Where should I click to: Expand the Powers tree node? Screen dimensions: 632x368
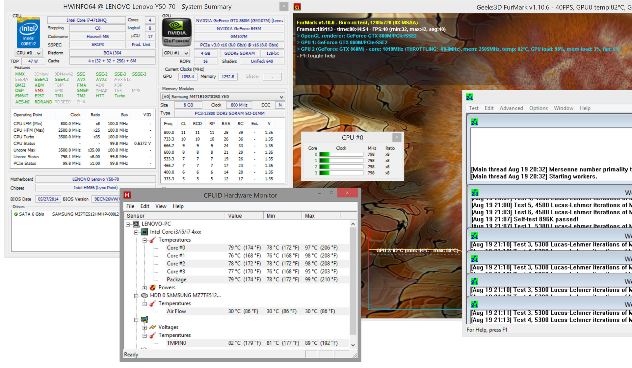[x=145, y=288]
